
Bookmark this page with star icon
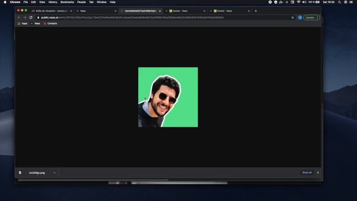[x=292, y=17]
